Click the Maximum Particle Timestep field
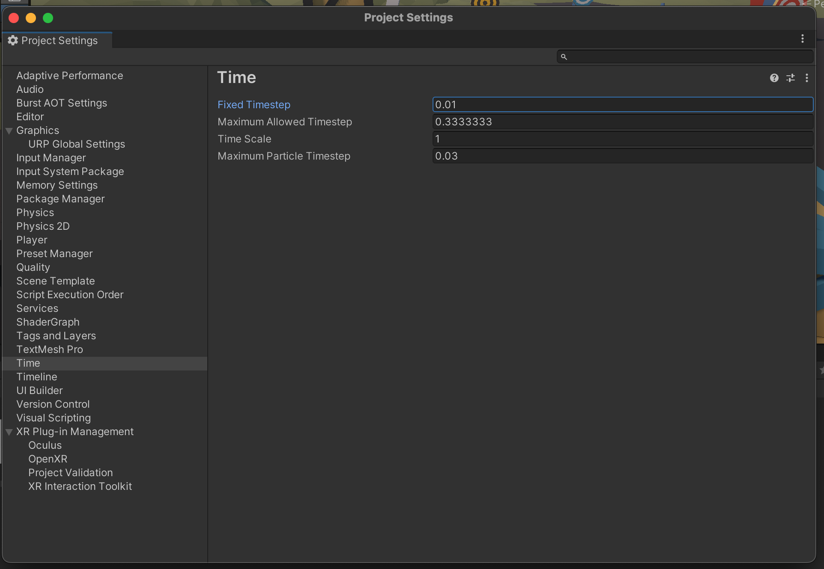The image size is (824, 569). [x=622, y=156]
